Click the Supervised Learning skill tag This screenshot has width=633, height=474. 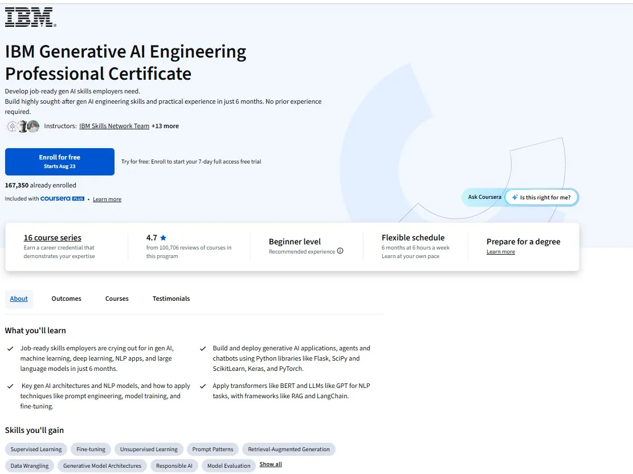click(x=36, y=450)
